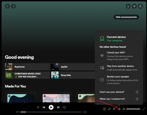This screenshot has width=147, height=115.
Task: Mute the volume speaker icon
Action: click(124, 109)
